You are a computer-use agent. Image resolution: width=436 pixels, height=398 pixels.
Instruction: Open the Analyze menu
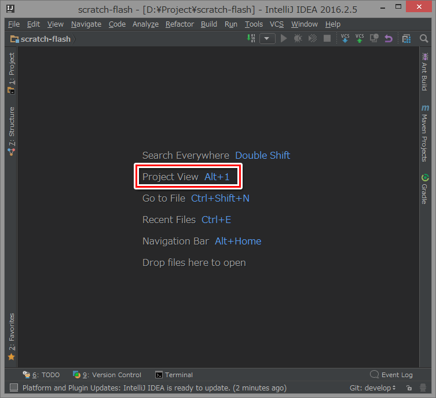145,24
